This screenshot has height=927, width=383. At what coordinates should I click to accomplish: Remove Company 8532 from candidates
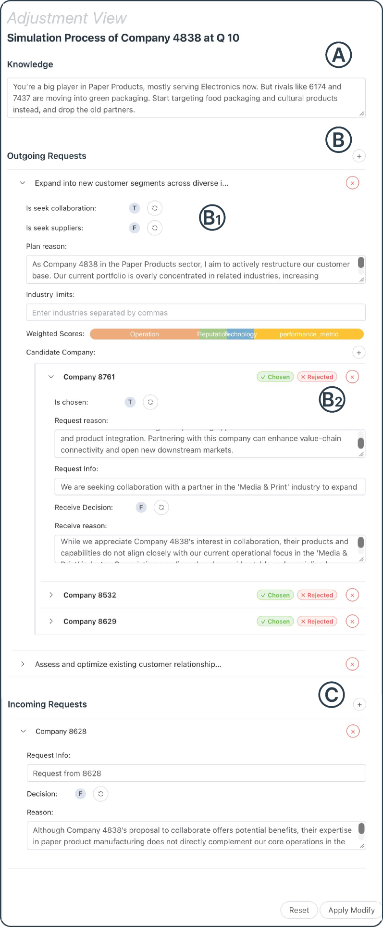pos(352,595)
